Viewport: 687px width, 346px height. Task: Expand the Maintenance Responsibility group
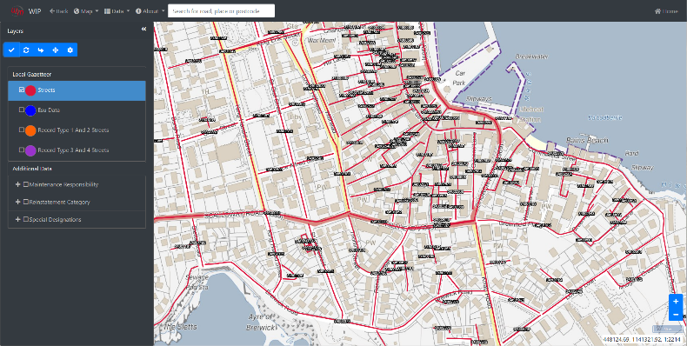coord(18,184)
